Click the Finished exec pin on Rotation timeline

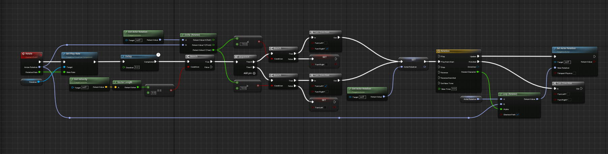pos(478,62)
